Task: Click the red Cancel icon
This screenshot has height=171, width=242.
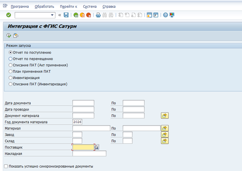Action: pyautogui.click(x=89, y=15)
